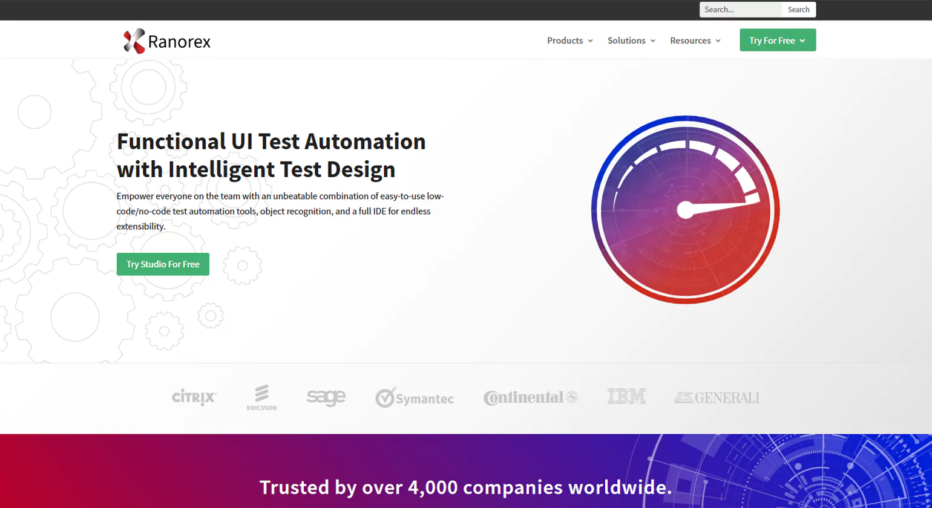Focus the Search text input field
Screen dimensions: 932x508
pos(740,10)
